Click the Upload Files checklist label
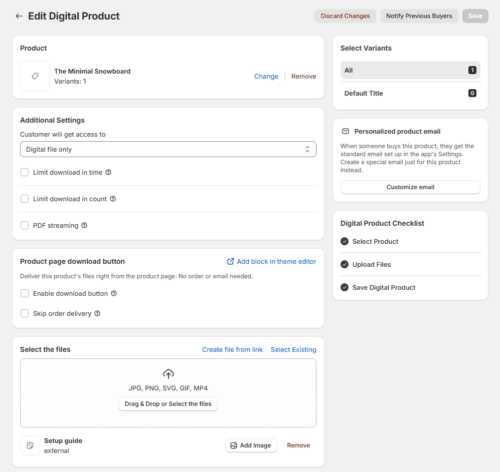 [x=372, y=264]
